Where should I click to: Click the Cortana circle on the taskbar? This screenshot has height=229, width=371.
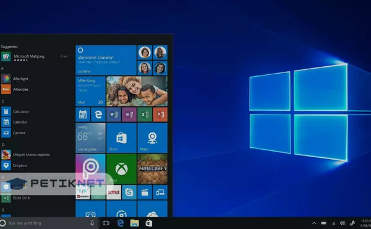[2, 223]
